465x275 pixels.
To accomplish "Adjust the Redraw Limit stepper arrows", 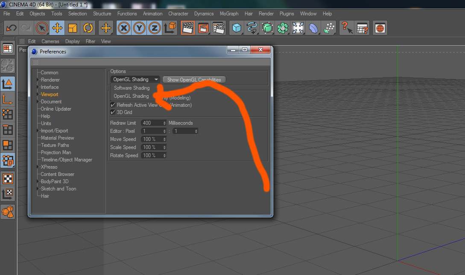I will click(x=164, y=123).
